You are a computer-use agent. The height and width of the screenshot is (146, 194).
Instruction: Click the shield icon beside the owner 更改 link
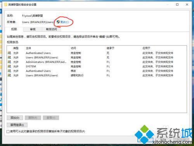(x=58, y=22)
